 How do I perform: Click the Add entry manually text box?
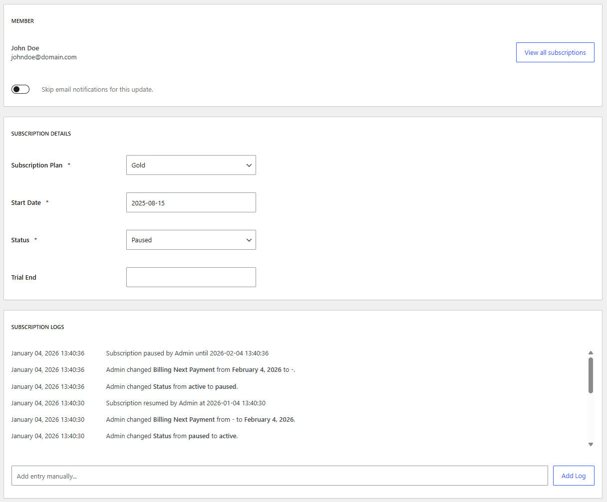click(x=280, y=476)
